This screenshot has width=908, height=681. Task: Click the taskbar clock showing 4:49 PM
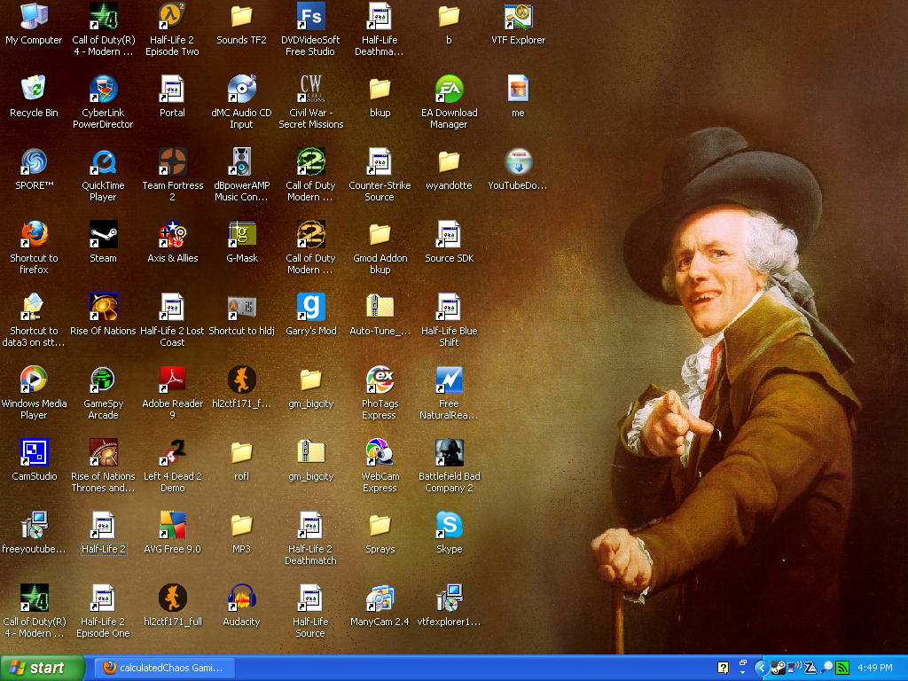click(x=875, y=668)
